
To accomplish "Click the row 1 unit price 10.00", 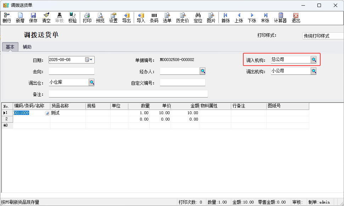I will coord(160,113).
